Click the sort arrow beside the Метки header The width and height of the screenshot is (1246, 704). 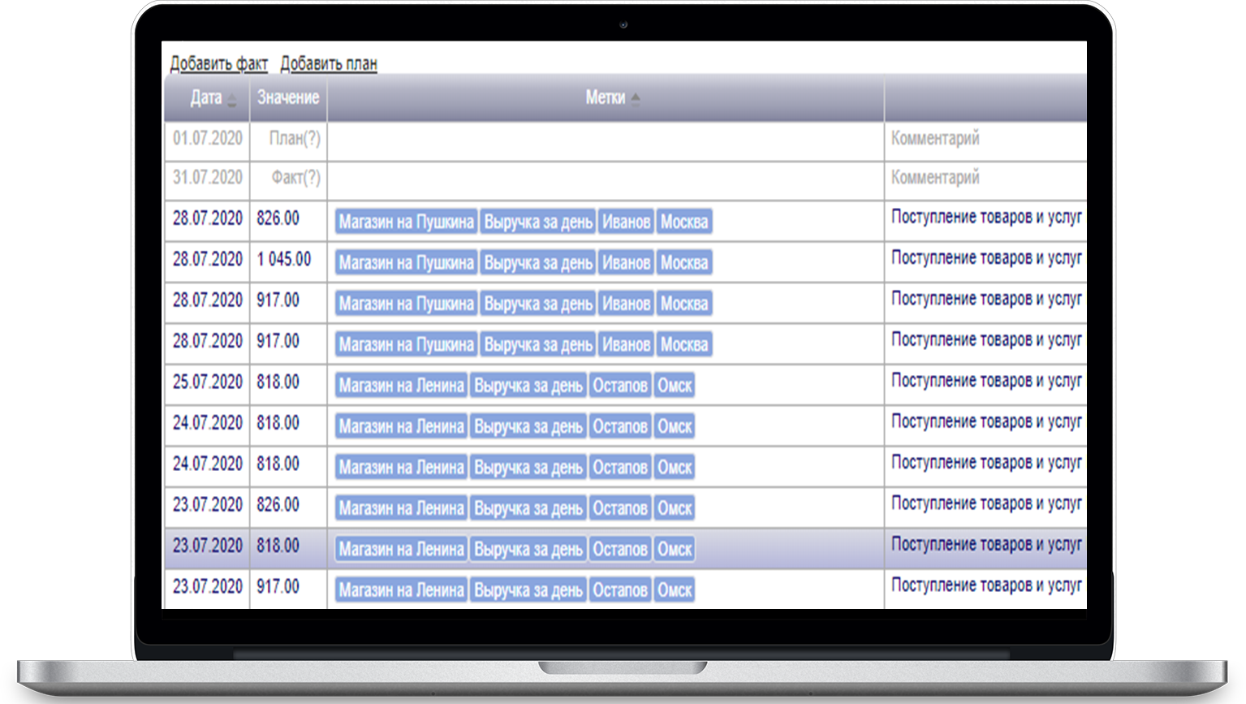[636, 98]
